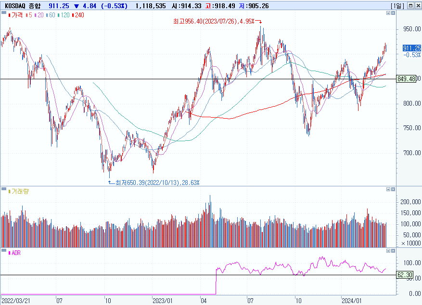Click the 50,000 volume axis label
This screenshot has height=305, width=422.
[412, 235]
